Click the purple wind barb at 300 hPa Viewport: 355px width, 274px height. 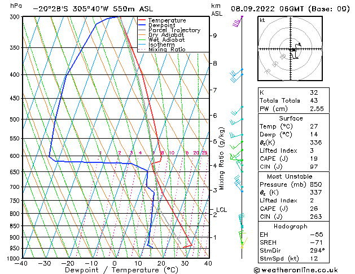[238, 21]
